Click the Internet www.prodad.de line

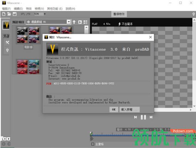click(64, 79)
